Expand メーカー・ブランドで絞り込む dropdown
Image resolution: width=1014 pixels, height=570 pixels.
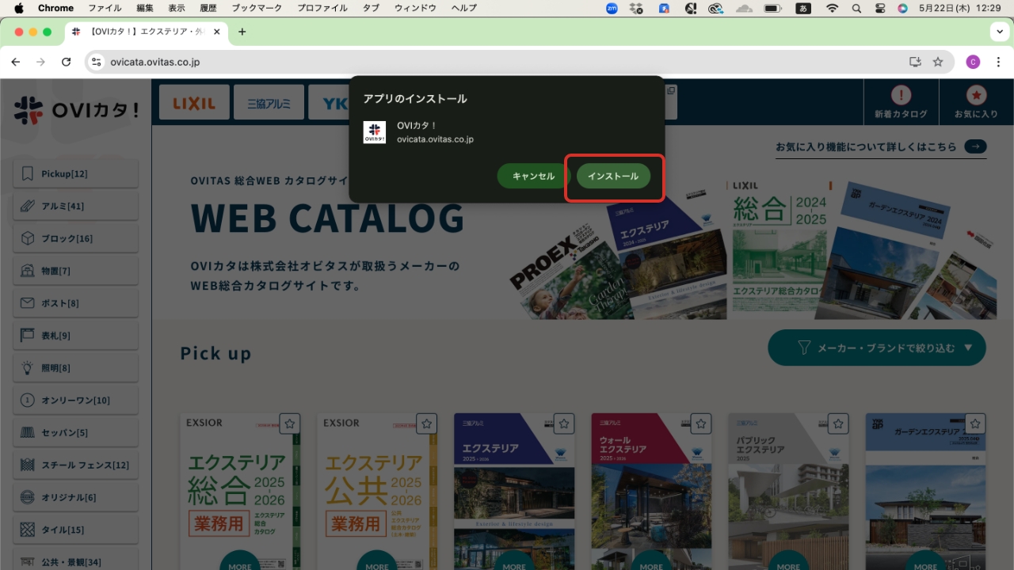pos(877,348)
